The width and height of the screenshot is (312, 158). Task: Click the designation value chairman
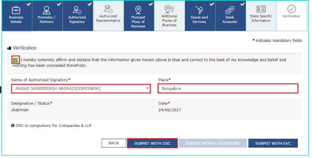(x=20, y=110)
